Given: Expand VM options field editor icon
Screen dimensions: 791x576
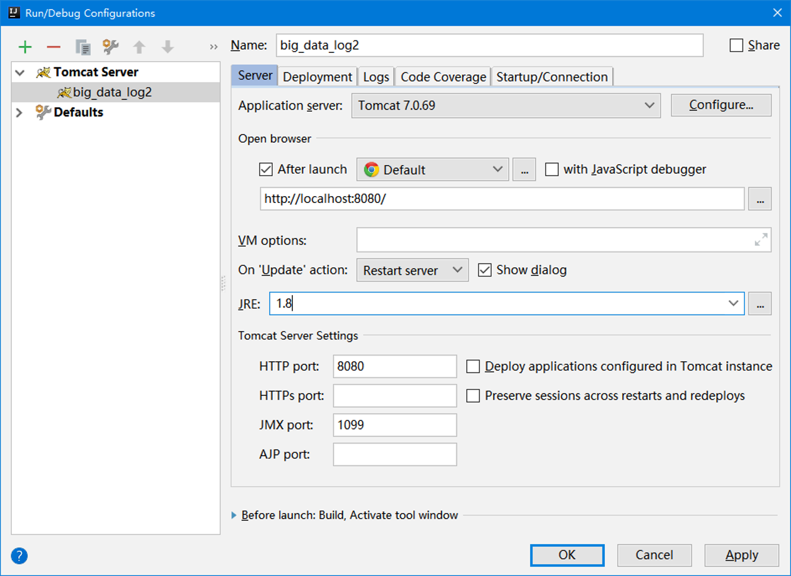Looking at the screenshot, I should click(760, 240).
